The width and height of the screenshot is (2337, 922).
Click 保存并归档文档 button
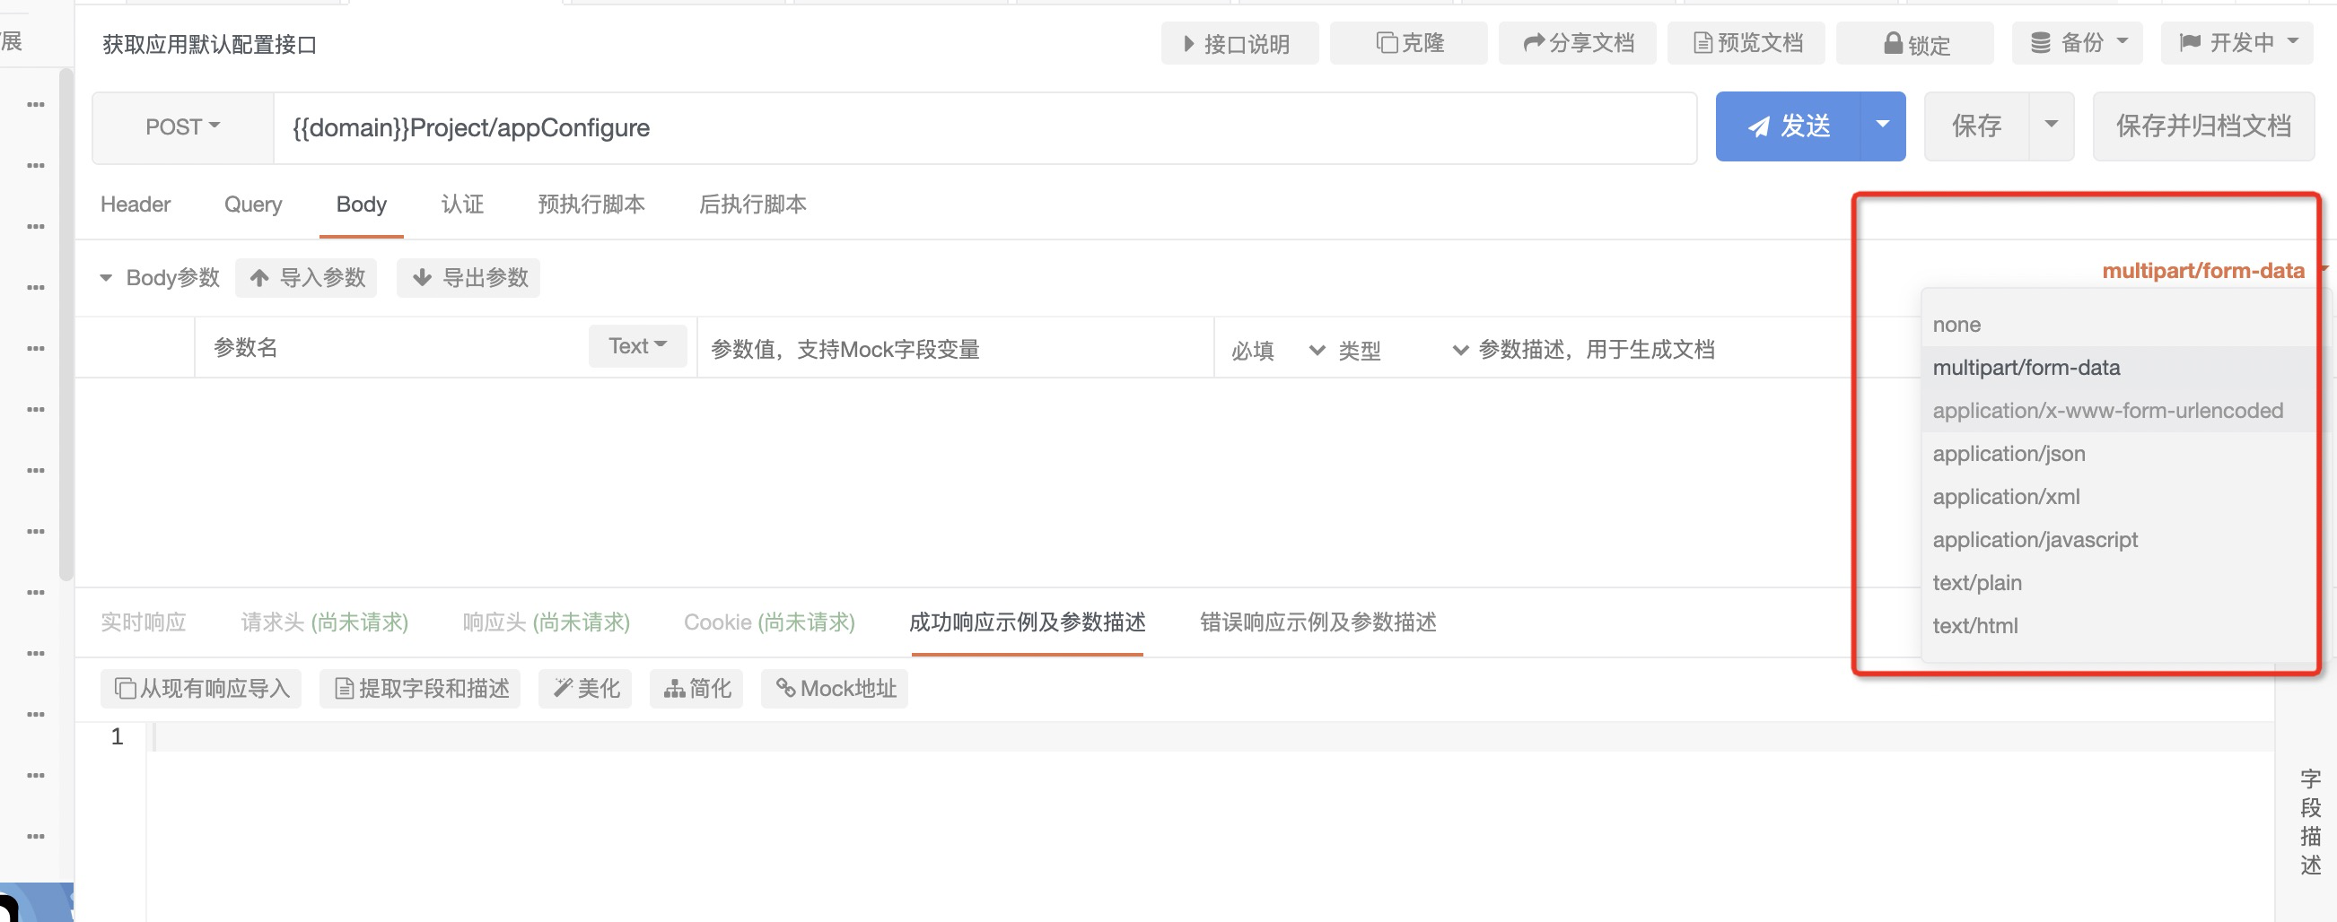tap(2203, 126)
